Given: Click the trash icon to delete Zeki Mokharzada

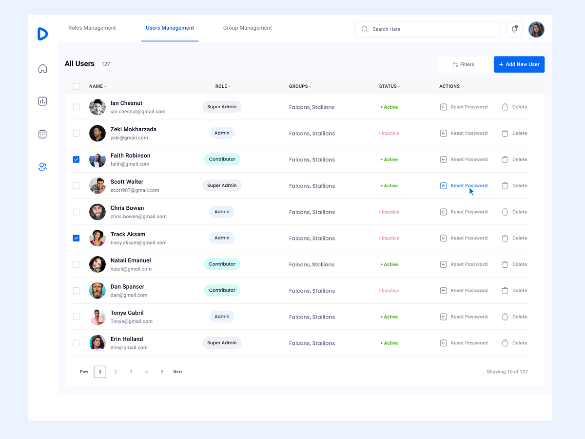Looking at the screenshot, I should click(505, 133).
